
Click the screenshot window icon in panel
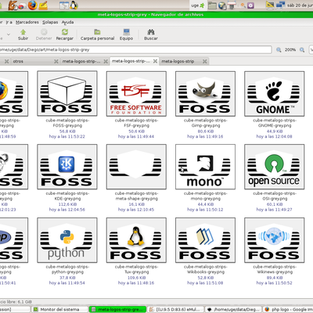click(64, 5)
